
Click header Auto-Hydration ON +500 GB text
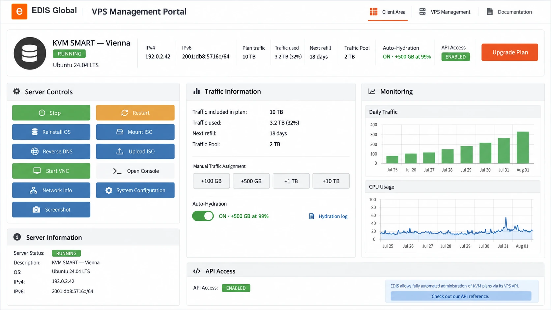pyautogui.click(x=407, y=57)
